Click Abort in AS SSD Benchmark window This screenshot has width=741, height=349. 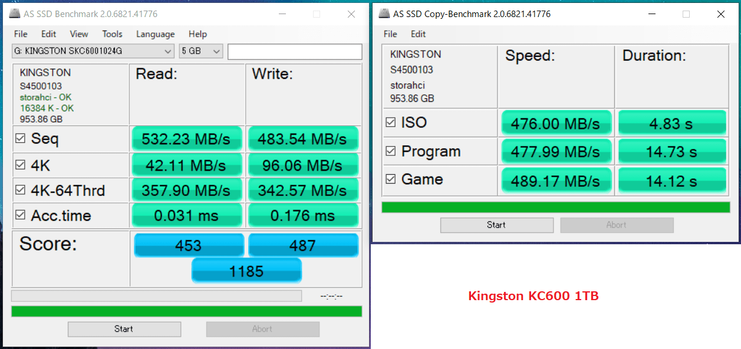point(262,329)
